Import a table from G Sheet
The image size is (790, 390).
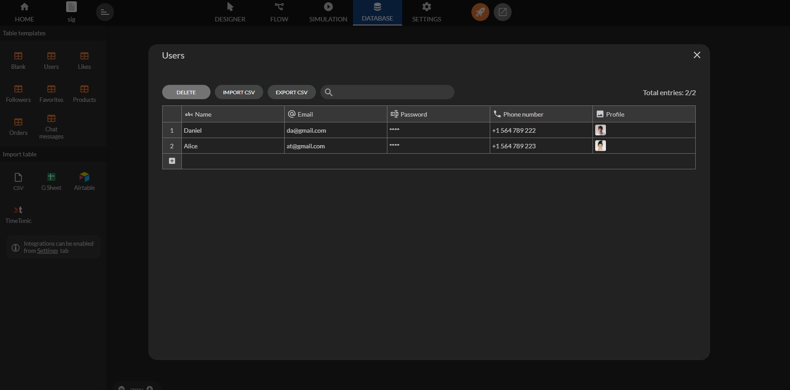[x=51, y=182]
